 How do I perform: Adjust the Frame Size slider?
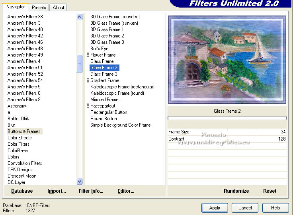click(x=227, y=132)
